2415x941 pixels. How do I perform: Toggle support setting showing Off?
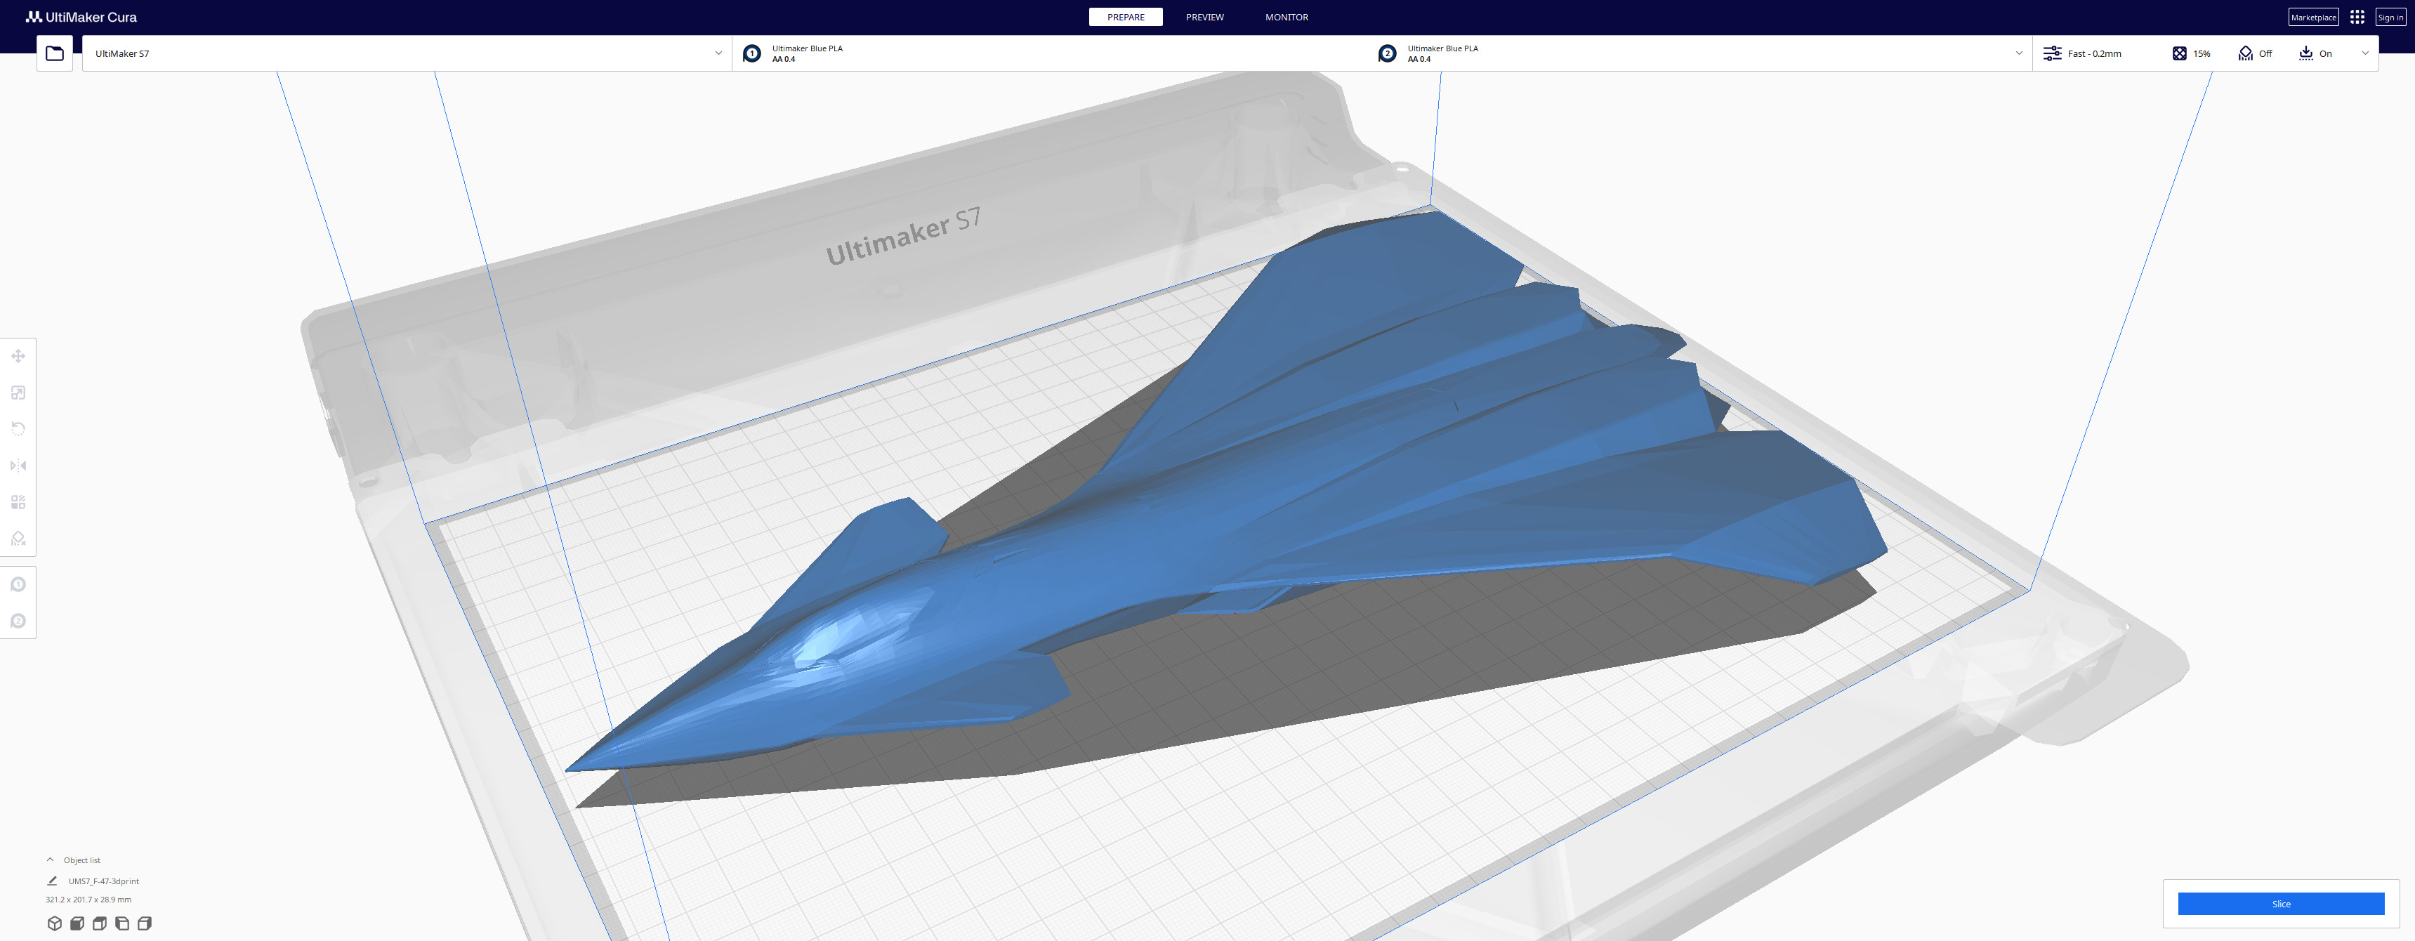click(2255, 53)
